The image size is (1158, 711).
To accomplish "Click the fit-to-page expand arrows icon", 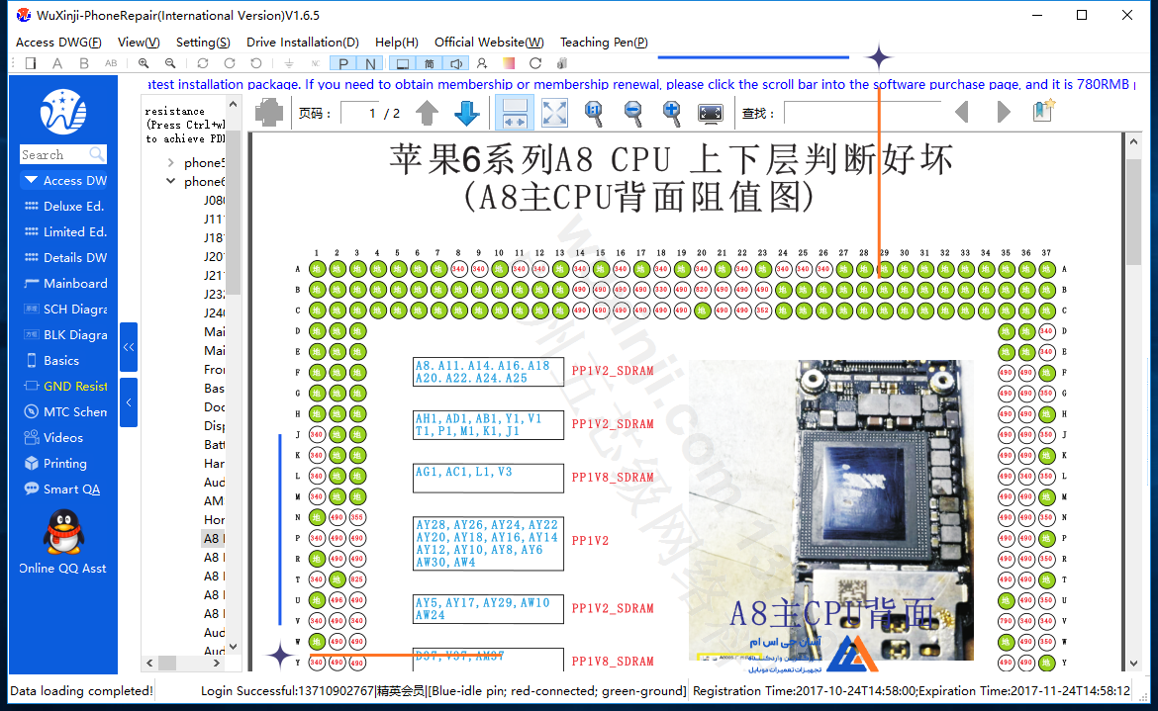I will (554, 113).
